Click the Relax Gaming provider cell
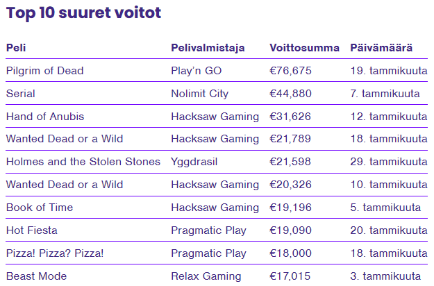434x286 pixels. pyautogui.click(x=206, y=276)
